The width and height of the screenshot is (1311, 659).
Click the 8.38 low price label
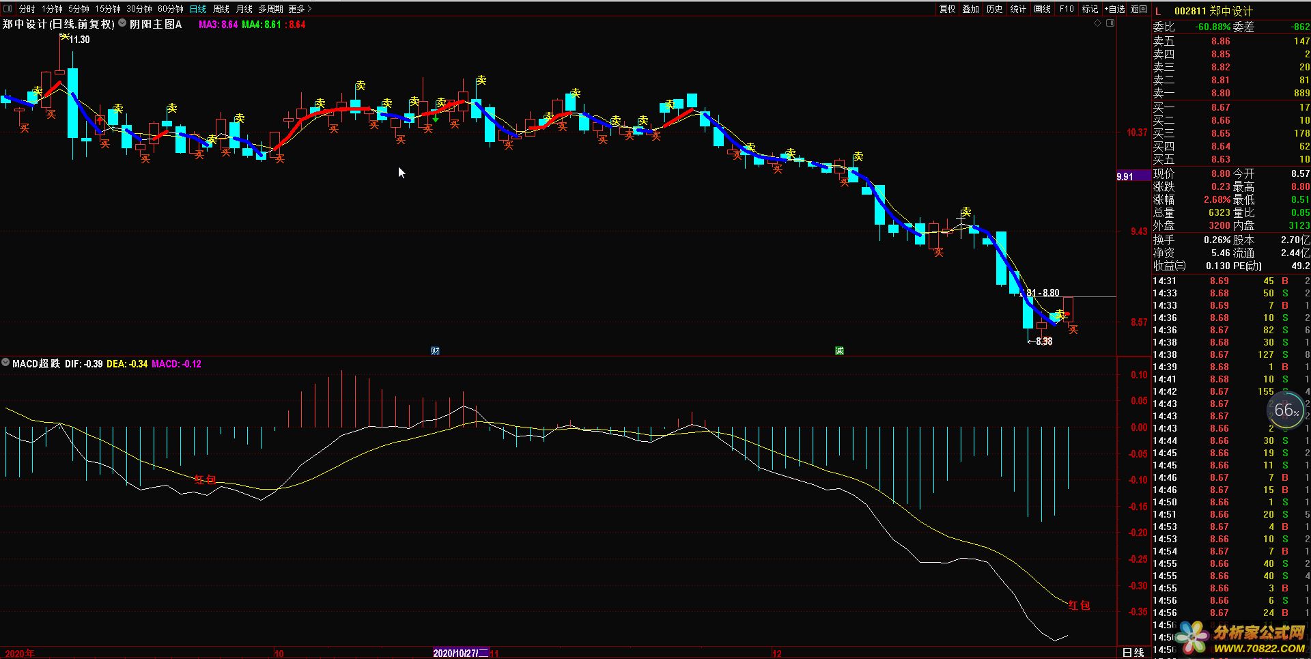point(1044,341)
